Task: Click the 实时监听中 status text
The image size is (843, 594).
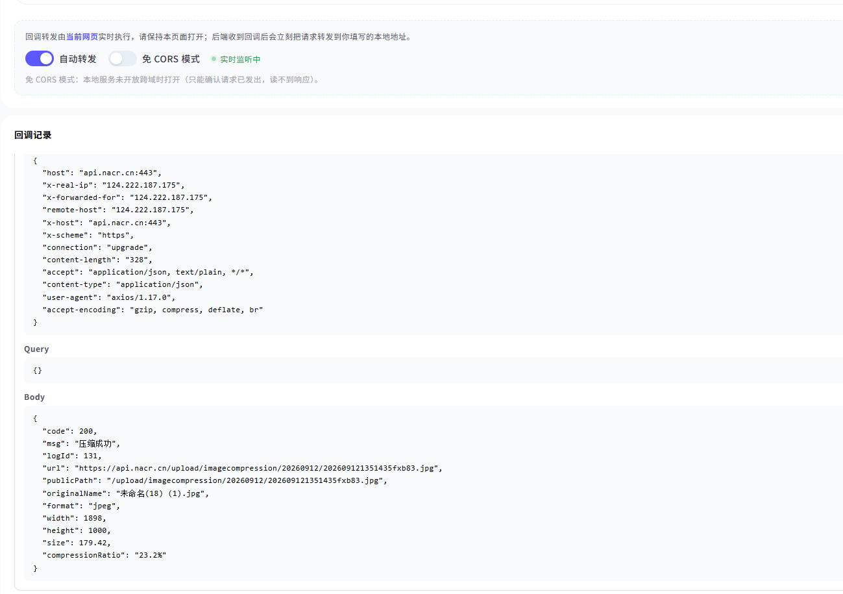Action: [x=240, y=59]
